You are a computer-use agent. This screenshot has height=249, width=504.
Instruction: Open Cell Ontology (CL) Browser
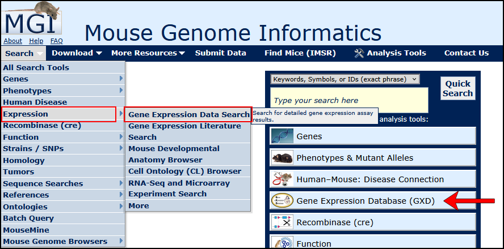click(x=184, y=171)
